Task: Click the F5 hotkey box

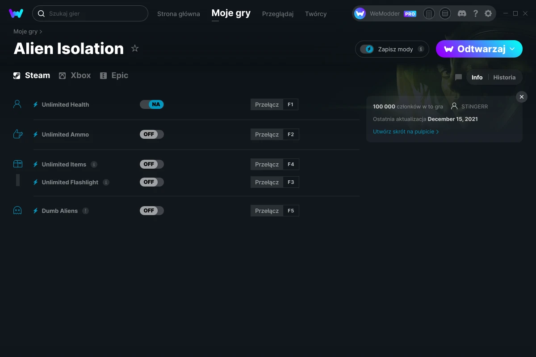Action: click(x=291, y=211)
